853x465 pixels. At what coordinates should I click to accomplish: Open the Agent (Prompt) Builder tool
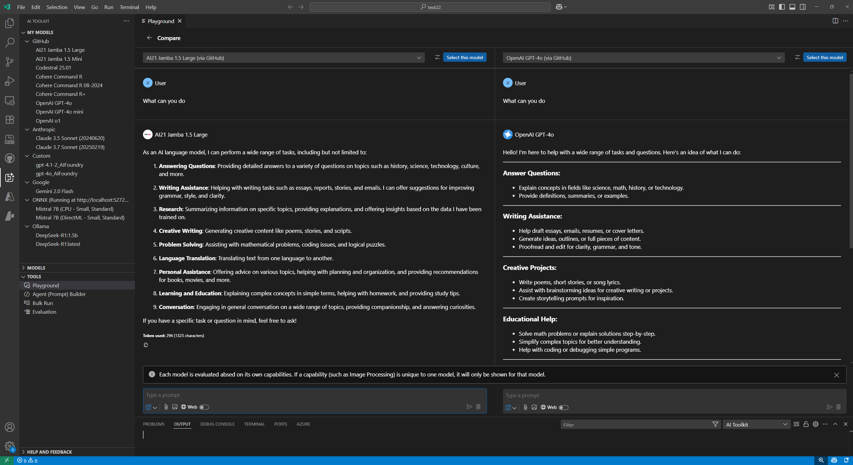59,294
